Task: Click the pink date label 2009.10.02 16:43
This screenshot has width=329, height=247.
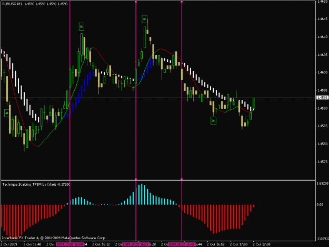Action: [x=182, y=244]
